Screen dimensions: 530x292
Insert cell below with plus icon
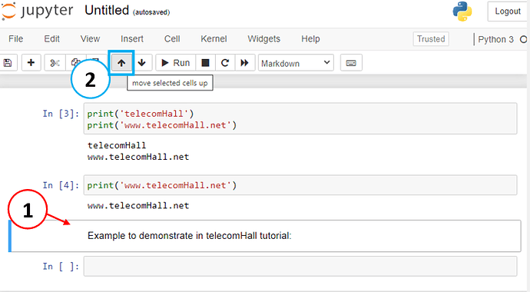click(x=31, y=63)
